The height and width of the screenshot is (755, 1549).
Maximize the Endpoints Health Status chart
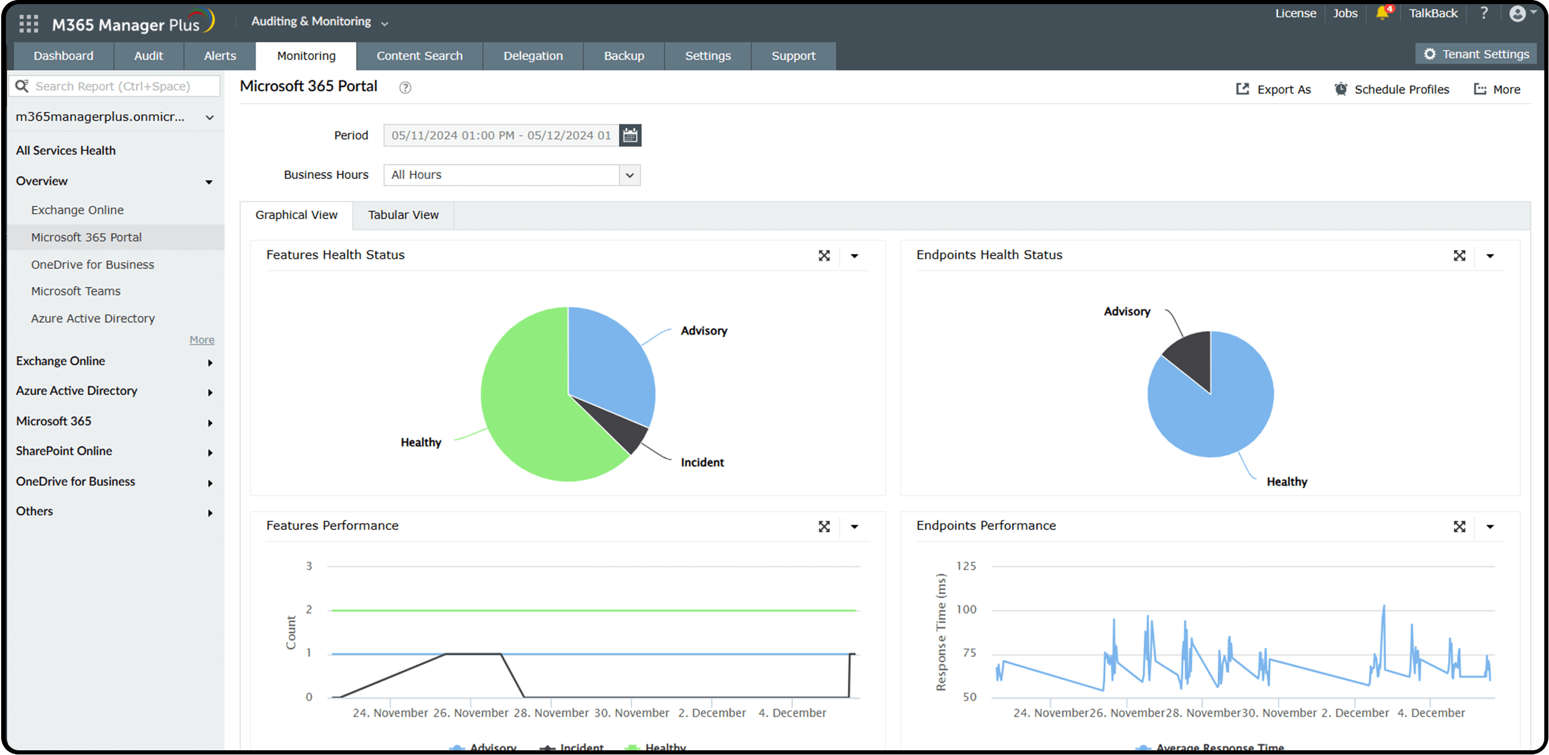[x=1459, y=256]
